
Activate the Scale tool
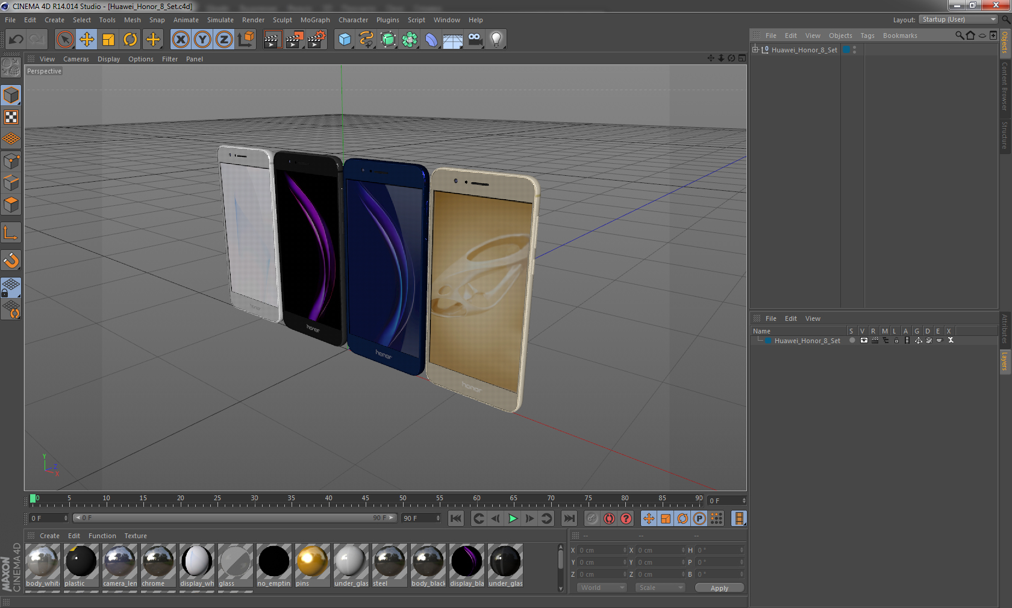click(x=108, y=40)
